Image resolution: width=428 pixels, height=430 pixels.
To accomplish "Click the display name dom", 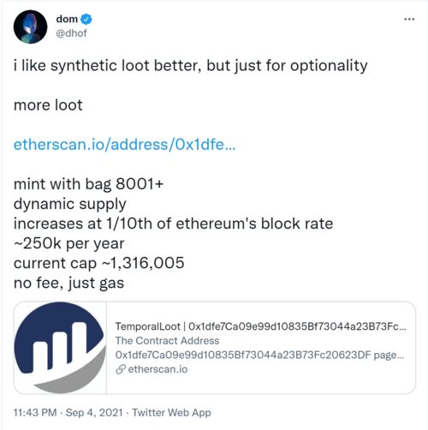I will (67, 19).
